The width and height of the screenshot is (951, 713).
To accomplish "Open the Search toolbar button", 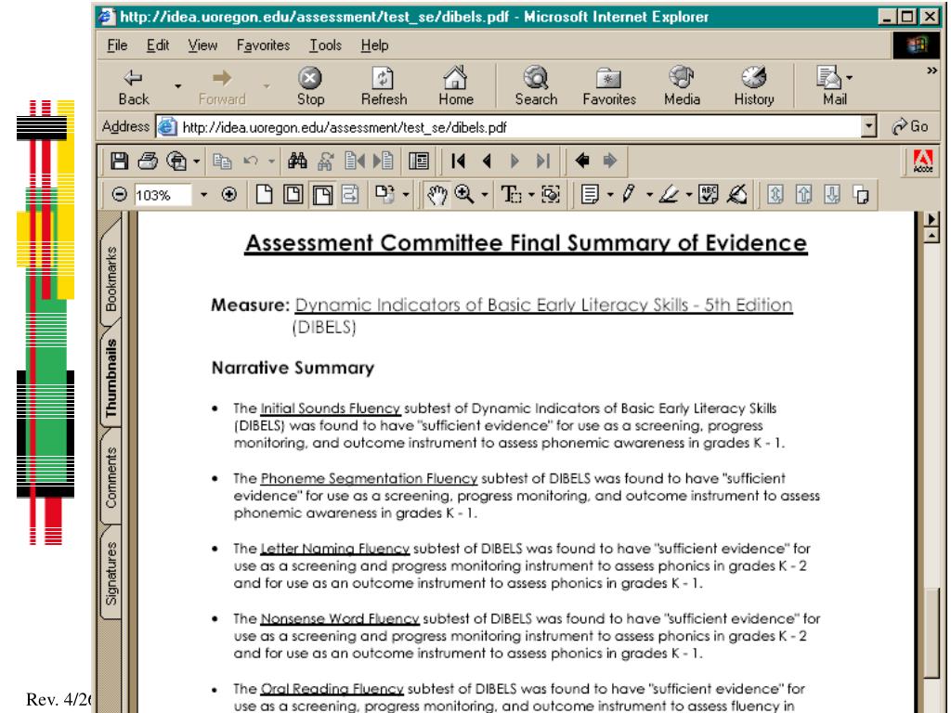I will tap(536, 86).
